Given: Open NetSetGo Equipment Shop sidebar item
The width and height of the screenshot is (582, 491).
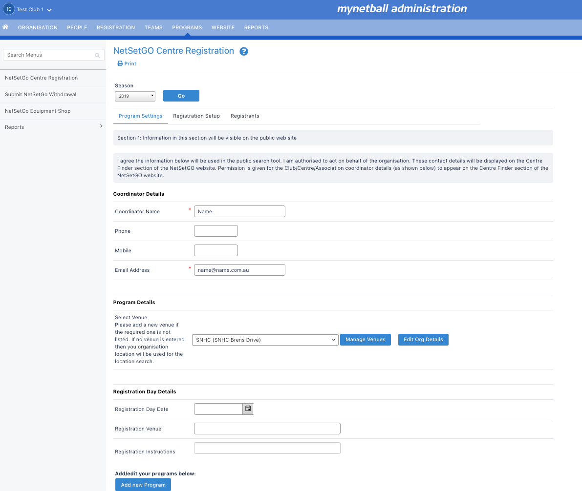Looking at the screenshot, I should (x=53, y=111).
